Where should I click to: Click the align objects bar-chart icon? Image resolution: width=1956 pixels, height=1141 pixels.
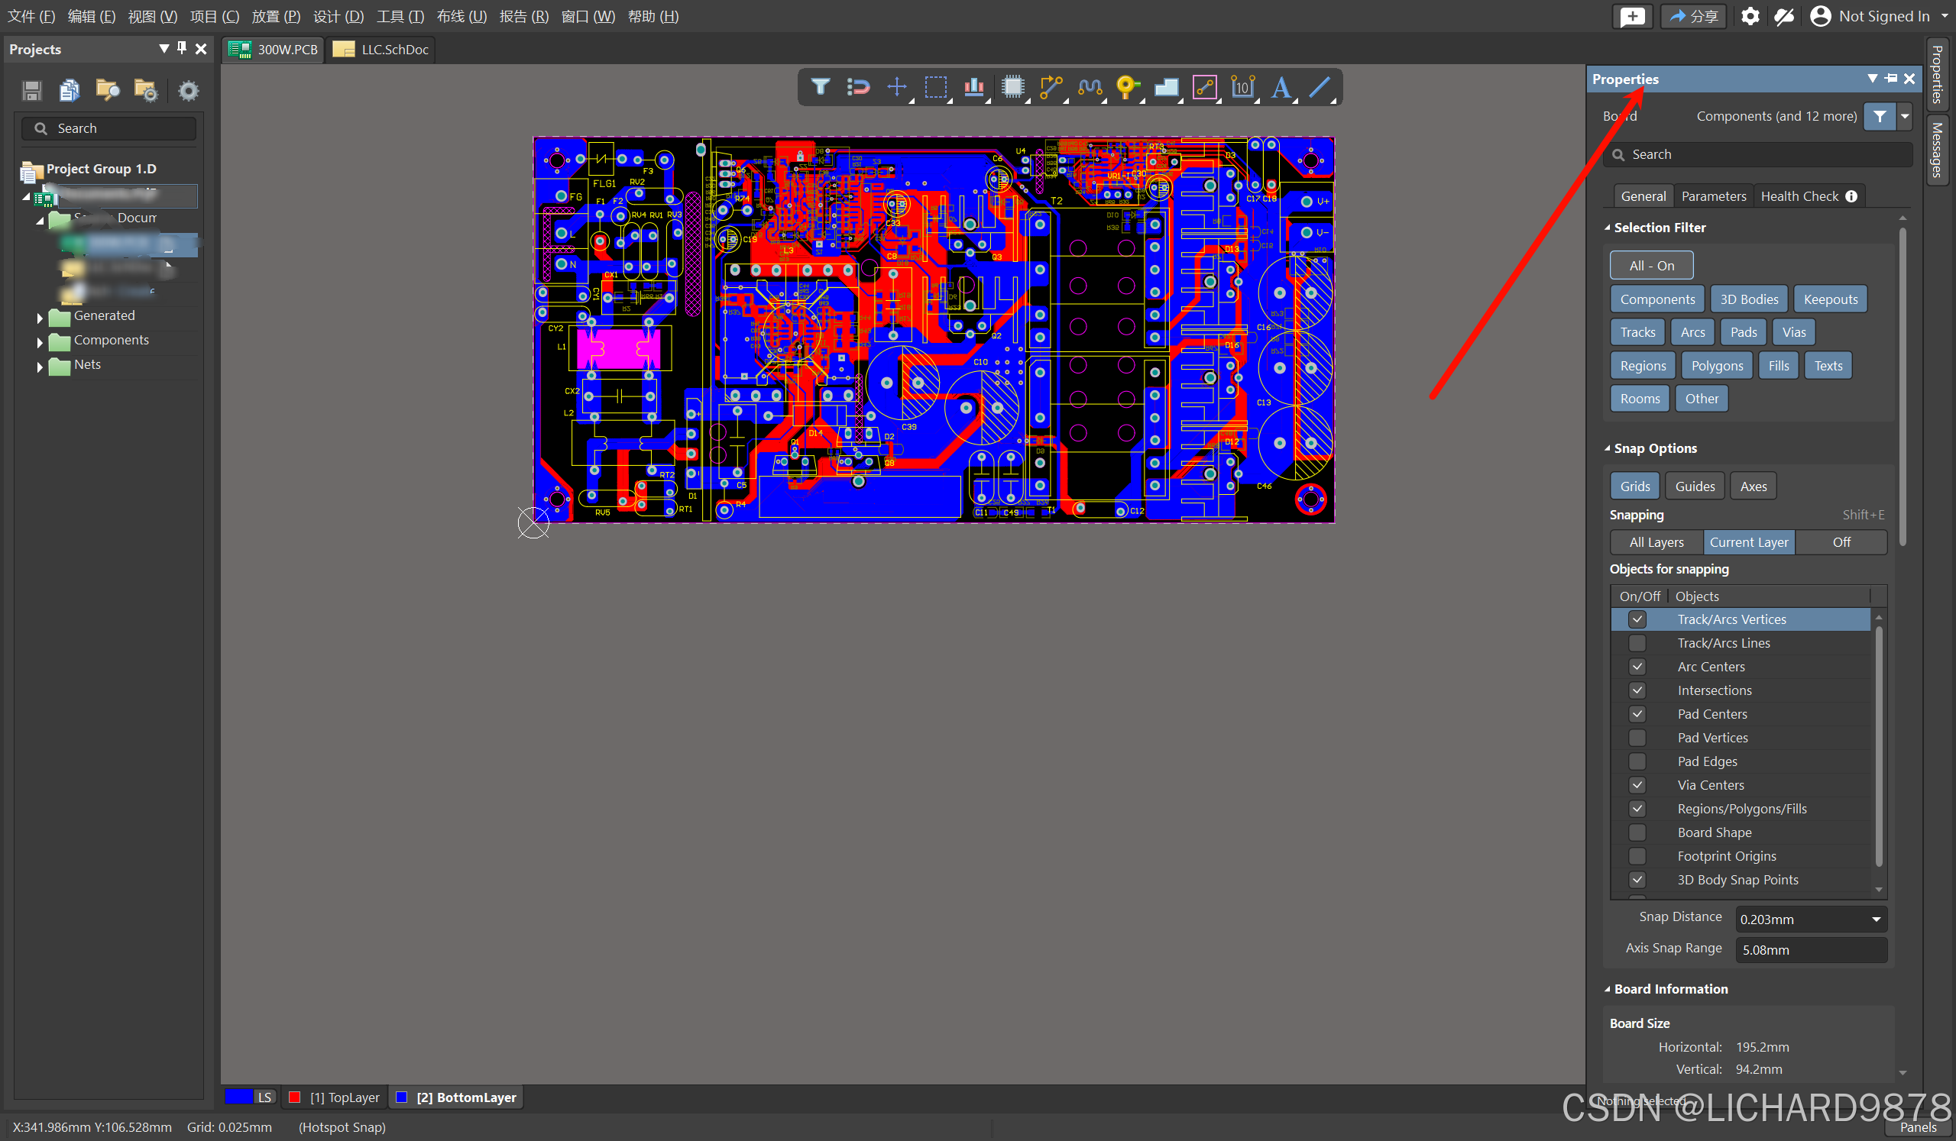pos(973,87)
